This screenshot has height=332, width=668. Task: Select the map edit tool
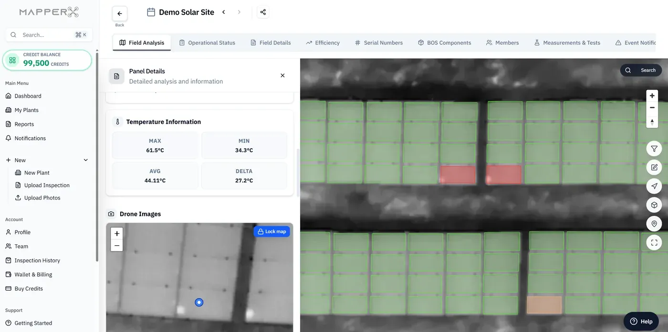[x=654, y=168]
